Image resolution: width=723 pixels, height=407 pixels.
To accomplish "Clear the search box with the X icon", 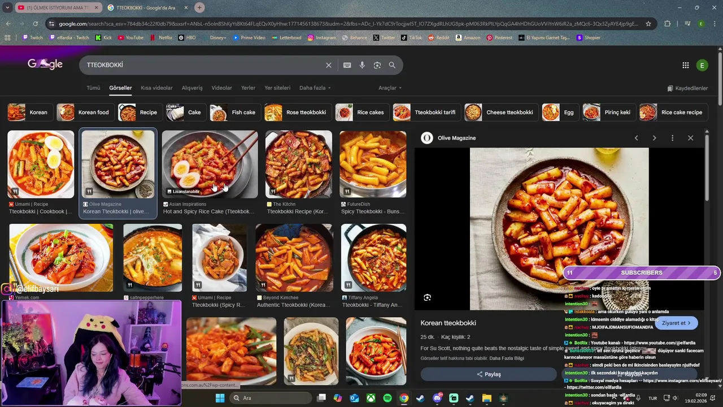I will pyautogui.click(x=328, y=65).
